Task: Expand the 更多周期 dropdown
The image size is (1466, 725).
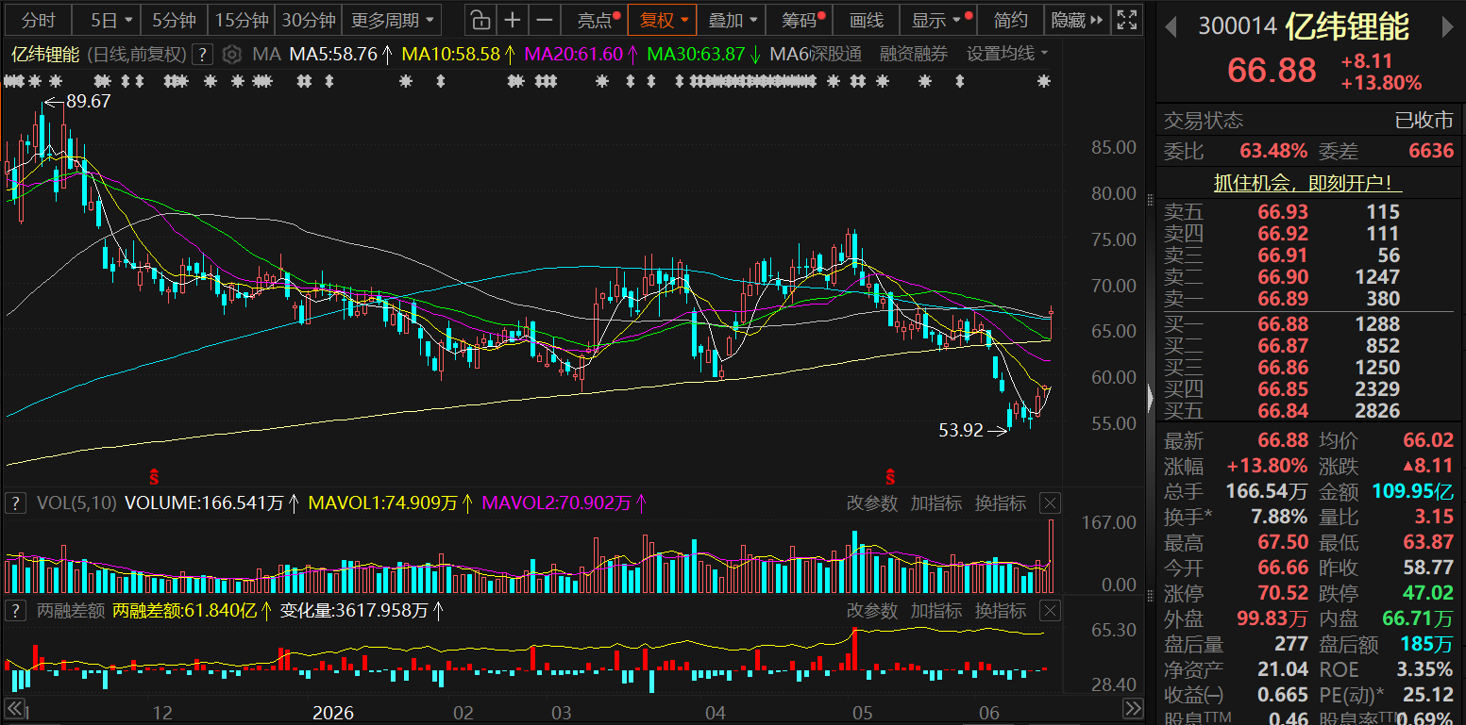Action: point(392,20)
